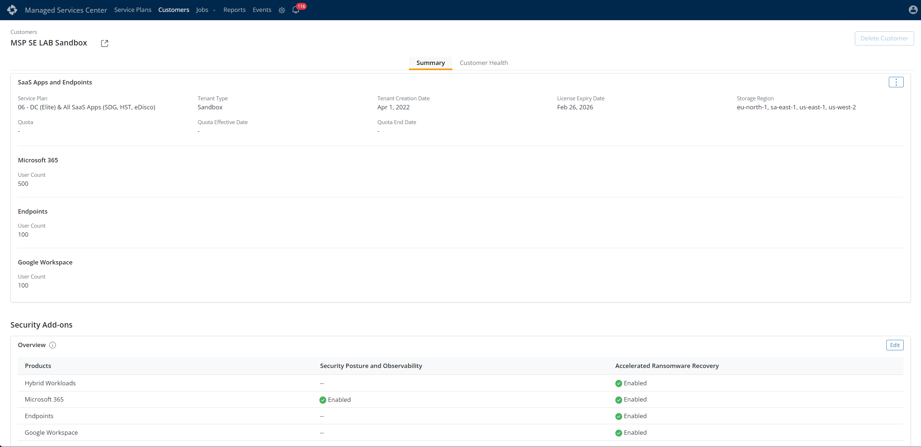The width and height of the screenshot is (921, 447).
Task: Open the Service Plans menu
Action: pos(133,10)
